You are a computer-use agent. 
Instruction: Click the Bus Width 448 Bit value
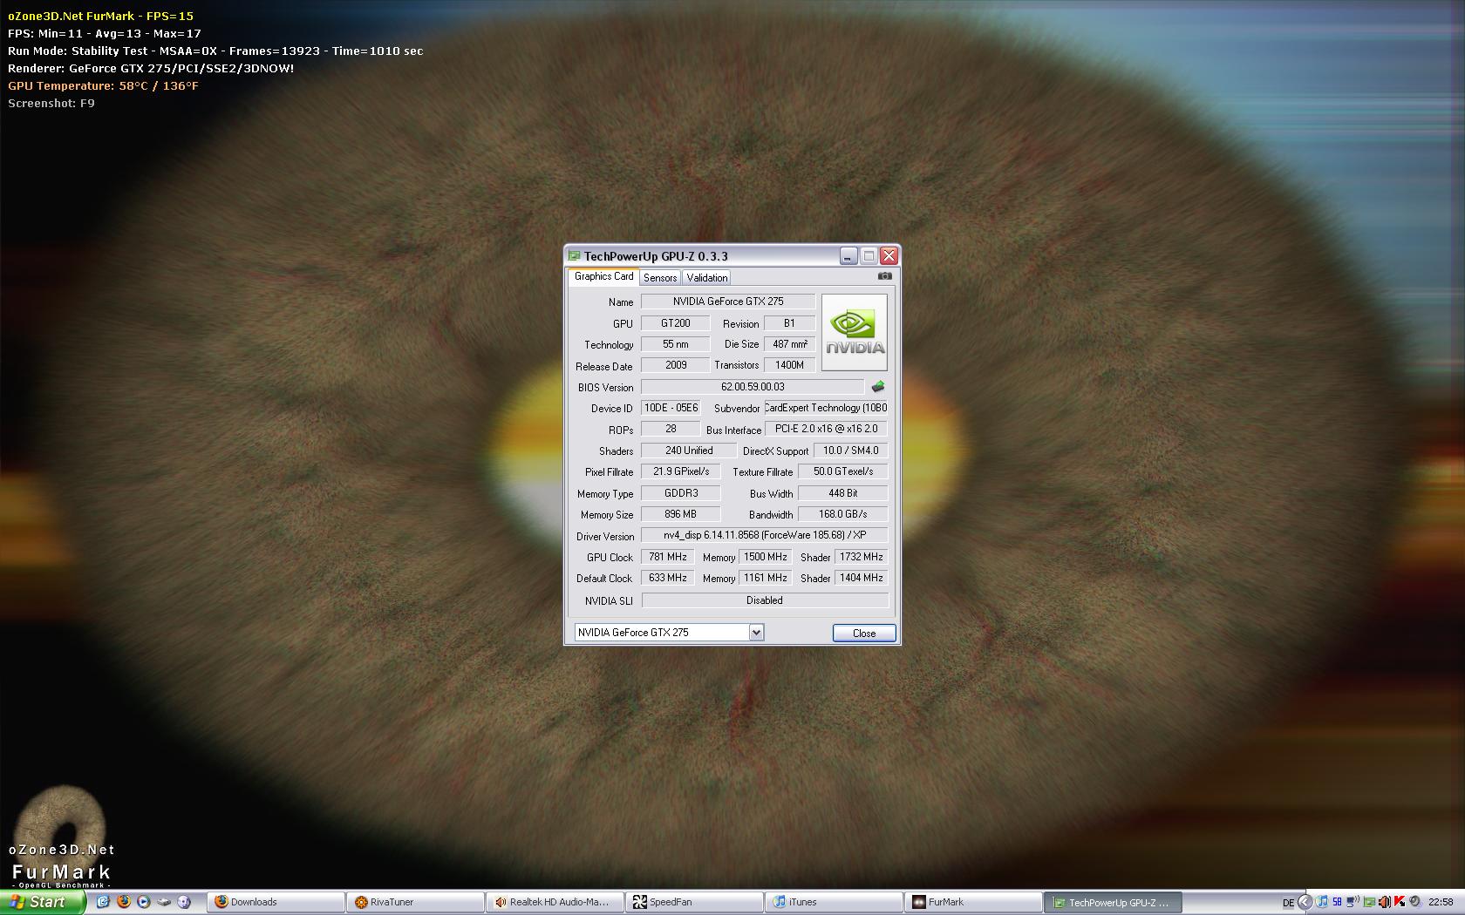842,493
